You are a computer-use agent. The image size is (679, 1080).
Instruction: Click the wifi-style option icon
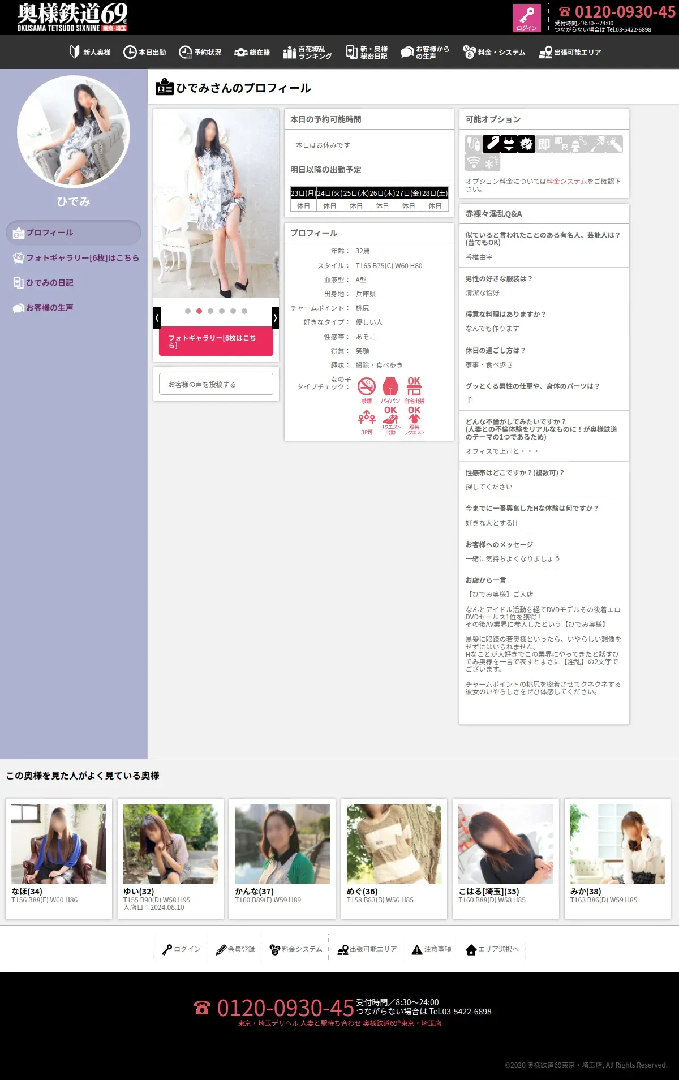click(x=474, y=162)
